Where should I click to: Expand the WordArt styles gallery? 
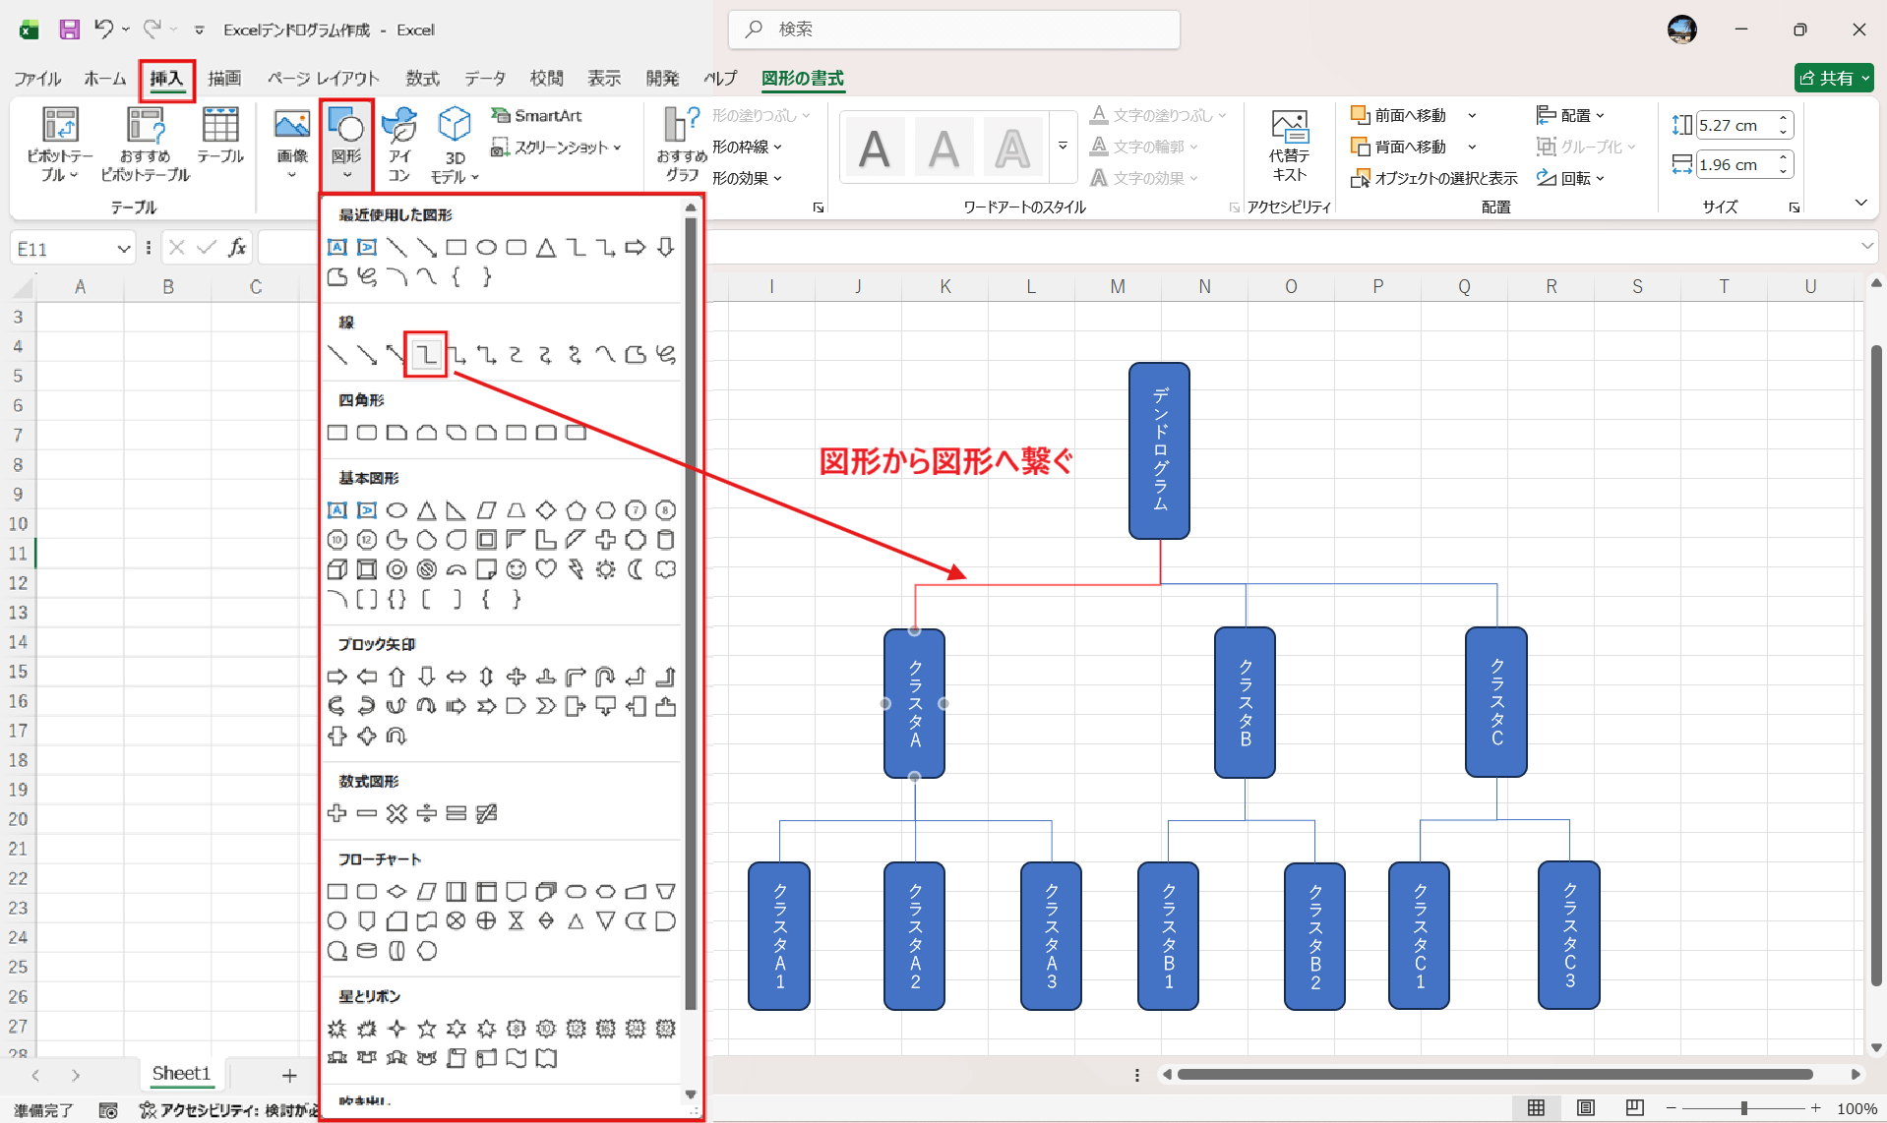[1063, 145]
